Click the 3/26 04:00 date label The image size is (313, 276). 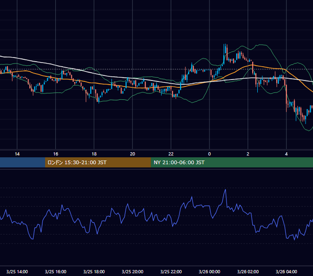click(286, 271)
